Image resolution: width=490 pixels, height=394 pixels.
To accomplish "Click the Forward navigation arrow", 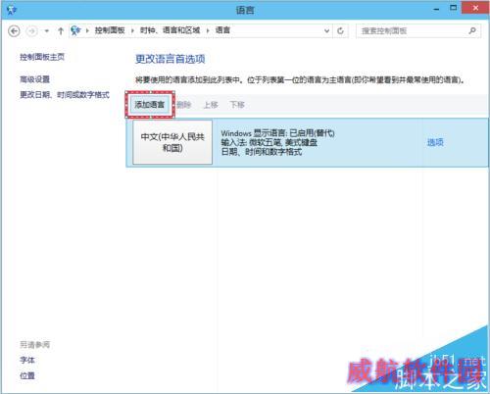I will point(31,31).
